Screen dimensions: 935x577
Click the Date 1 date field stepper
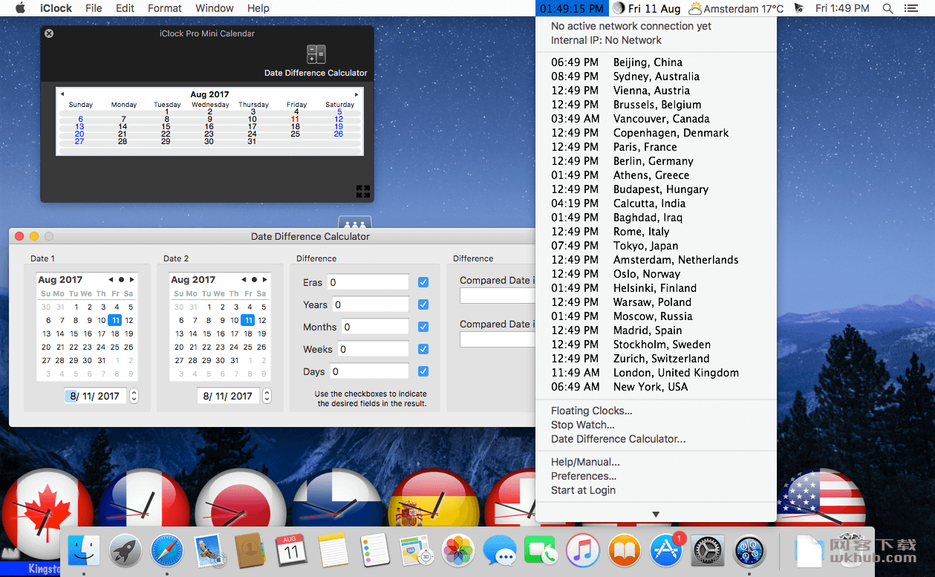(134, 396)
